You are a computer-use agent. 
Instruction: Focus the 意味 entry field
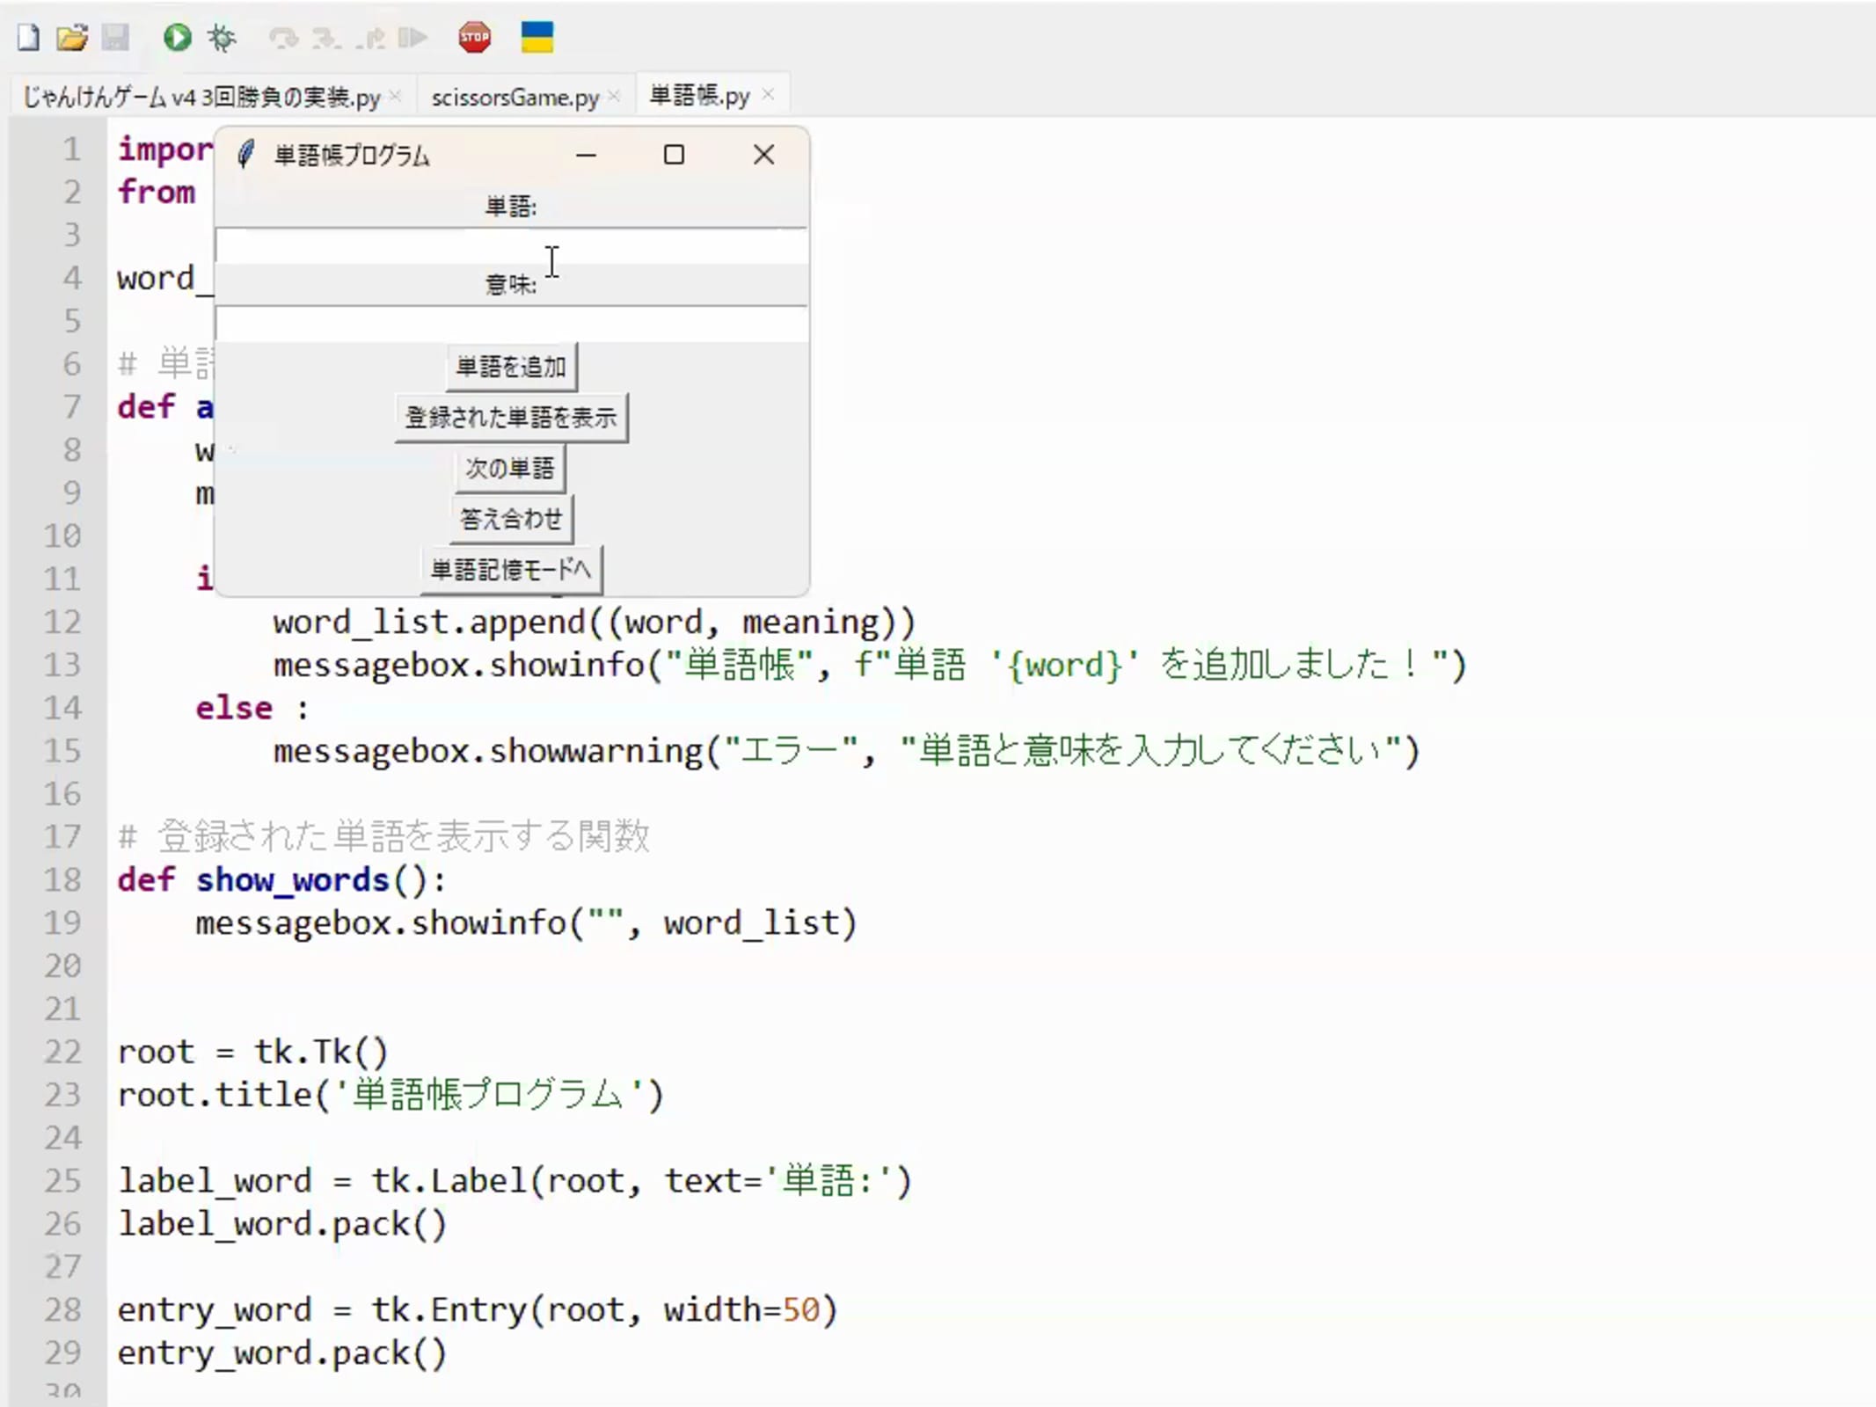[510, 324]
